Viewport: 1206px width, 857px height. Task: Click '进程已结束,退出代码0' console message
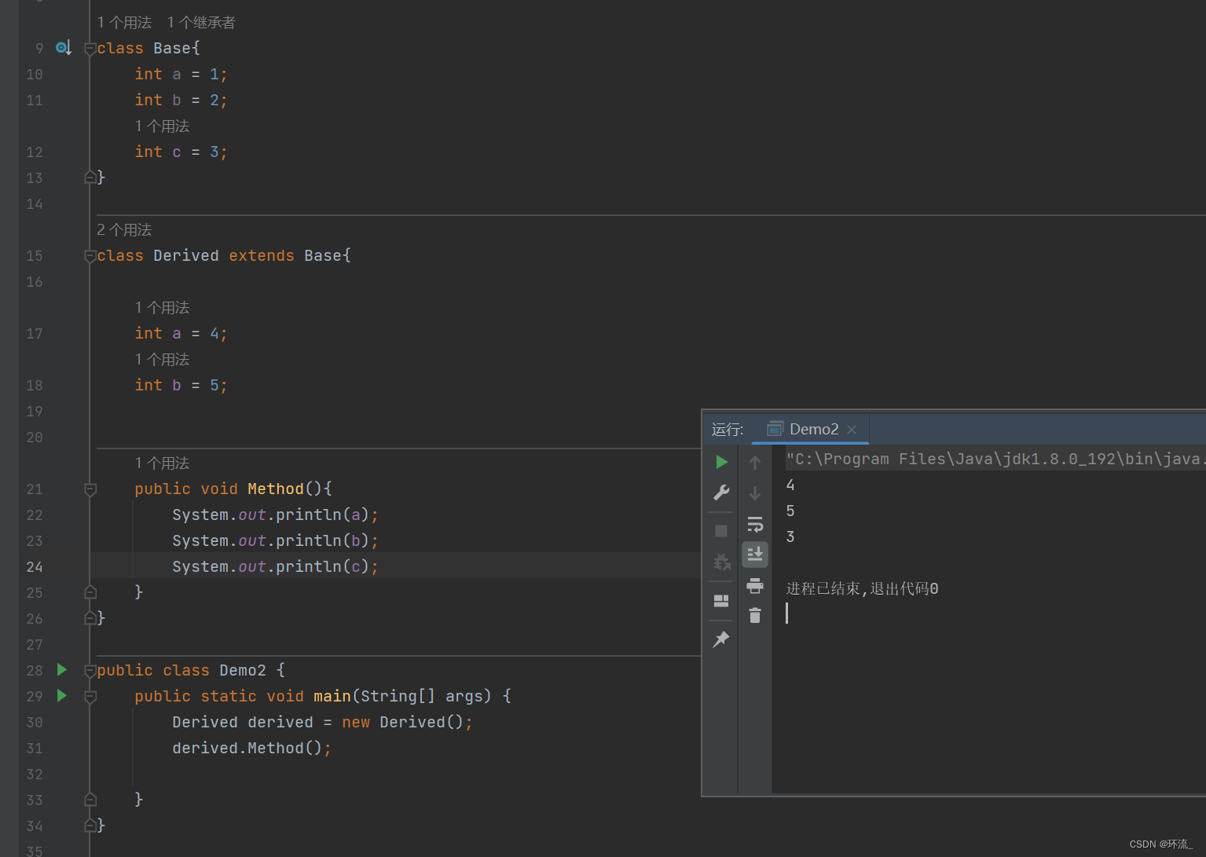[x=862, y=588]
